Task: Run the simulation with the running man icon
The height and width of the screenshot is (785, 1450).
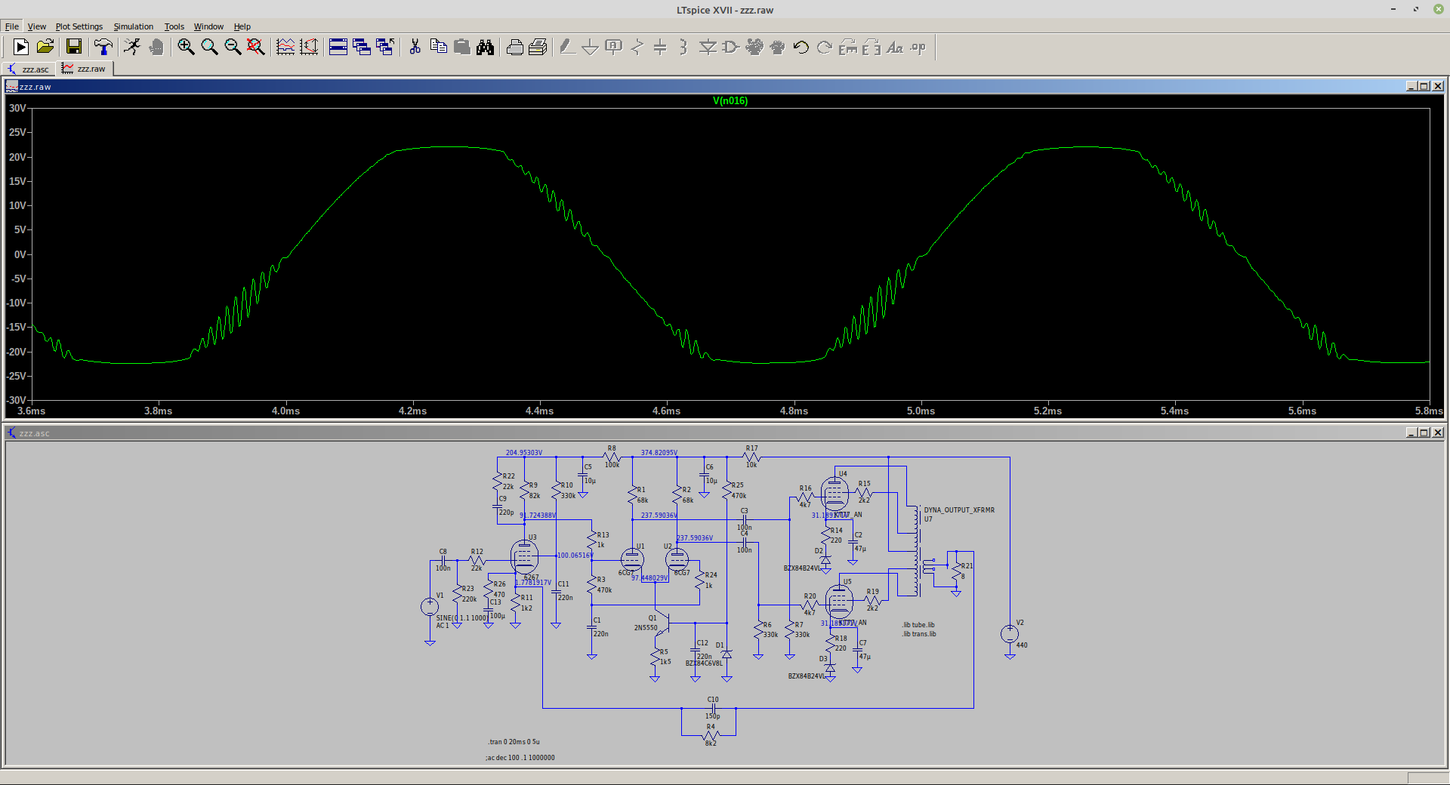Action: [x=132, y=47]
